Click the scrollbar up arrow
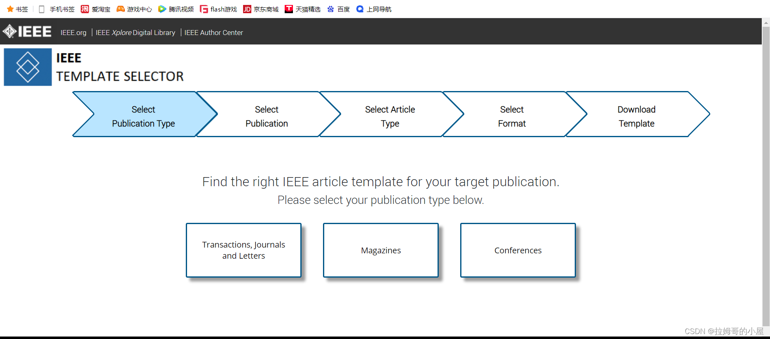This screenshot has height=339, width=770. (766, 22)
